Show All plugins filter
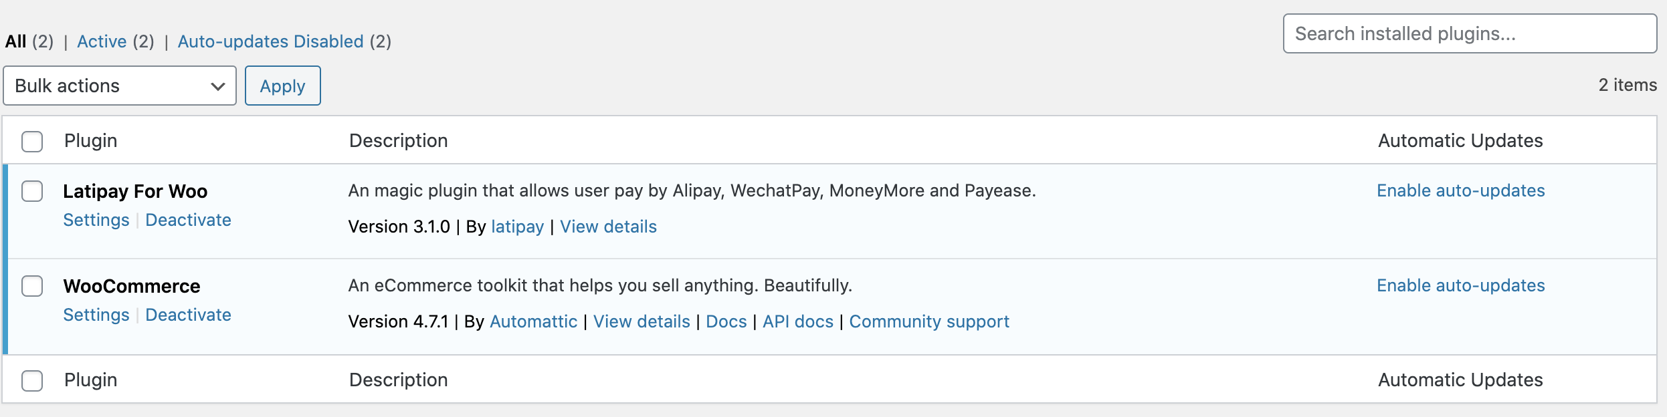 click(16, 41)
